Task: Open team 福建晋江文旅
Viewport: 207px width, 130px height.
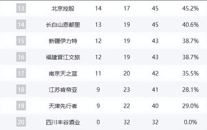Action: (63, 57)
